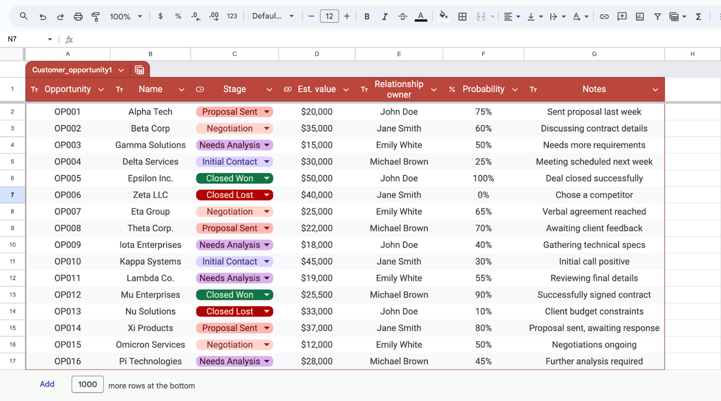Click the table grid icon beside table name

click(139, 70)
